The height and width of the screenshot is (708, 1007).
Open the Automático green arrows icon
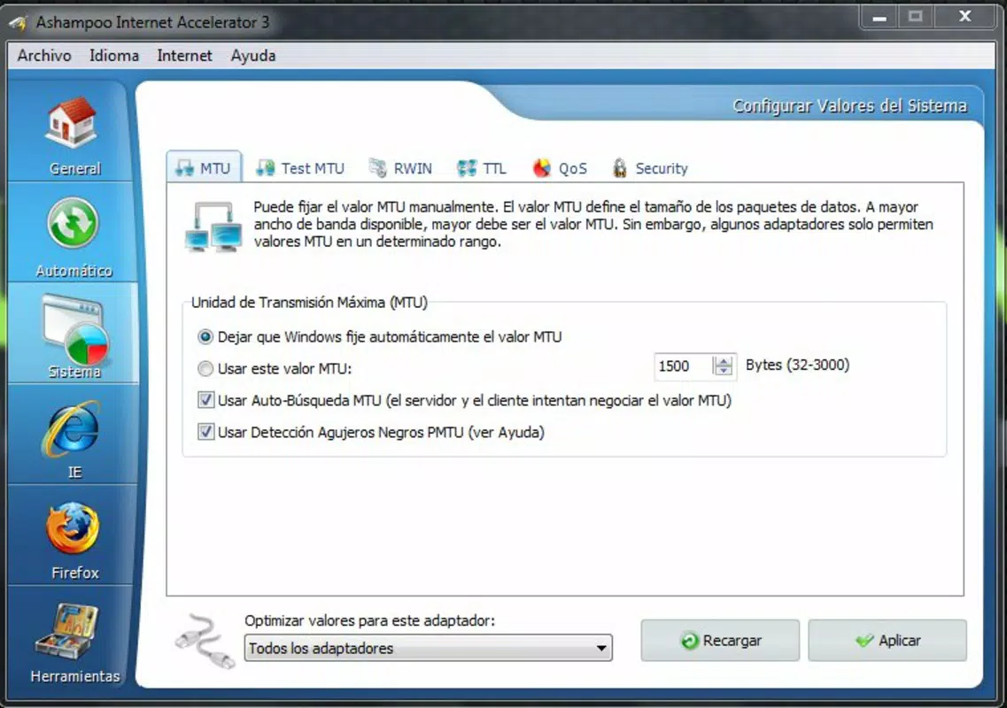pos(73,223)
